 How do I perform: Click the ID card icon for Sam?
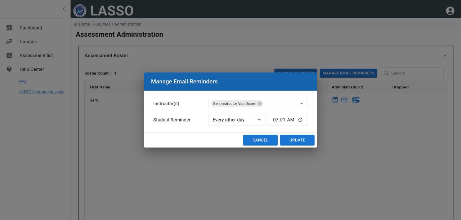click(x=356, y=100)
